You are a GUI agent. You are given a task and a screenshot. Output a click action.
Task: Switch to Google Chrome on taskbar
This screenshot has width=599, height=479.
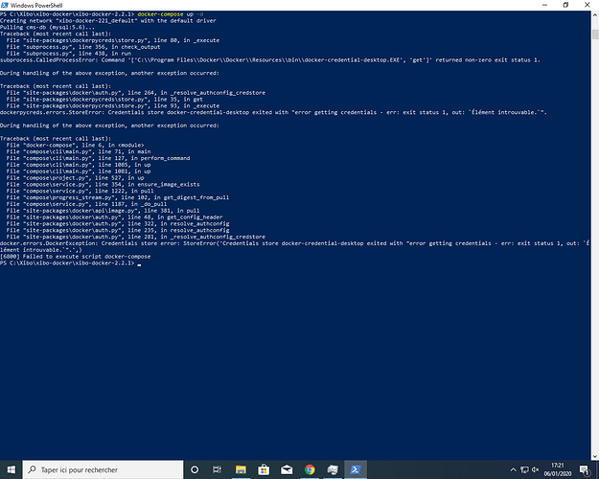click(310, 469)
